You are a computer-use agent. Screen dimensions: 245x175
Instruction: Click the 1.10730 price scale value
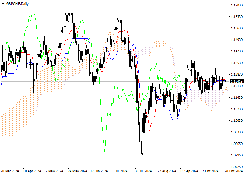[x=237, y=109]
